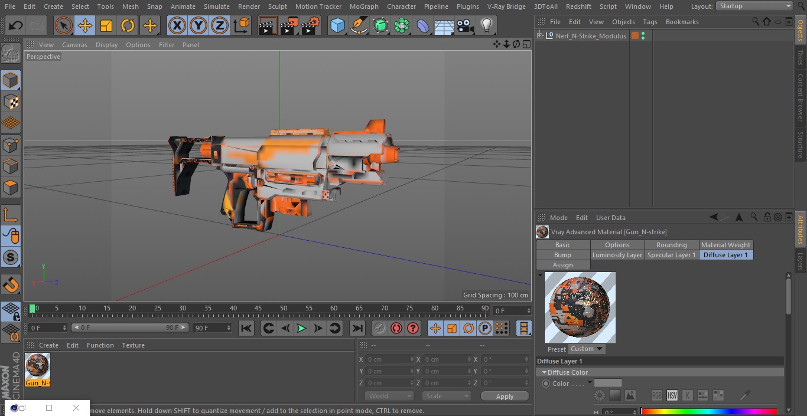Open the World coordinate dropdown
Image resolution: width=807 pixels, height=416 pixels.
click(389, 396)
